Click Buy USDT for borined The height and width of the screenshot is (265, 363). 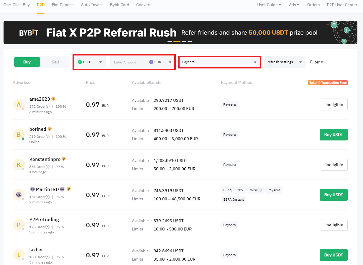(x=334, y=135)
